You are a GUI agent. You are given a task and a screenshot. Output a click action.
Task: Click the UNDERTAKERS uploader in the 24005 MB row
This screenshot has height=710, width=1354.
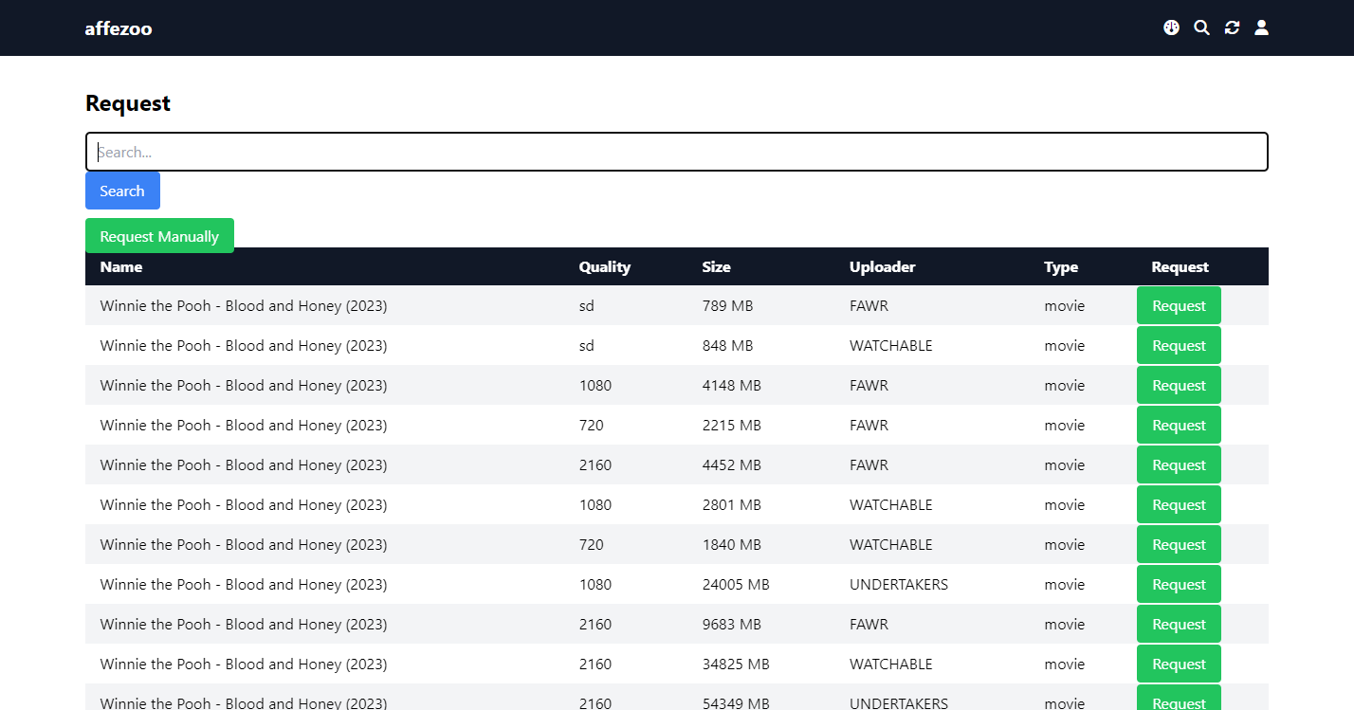pos(899,584)
